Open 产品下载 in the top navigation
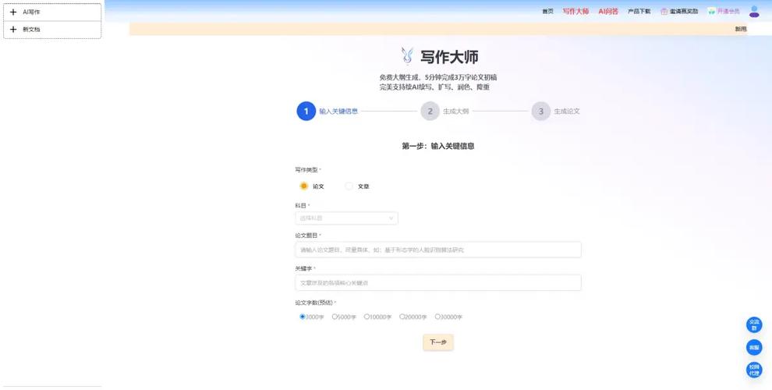 639,12
